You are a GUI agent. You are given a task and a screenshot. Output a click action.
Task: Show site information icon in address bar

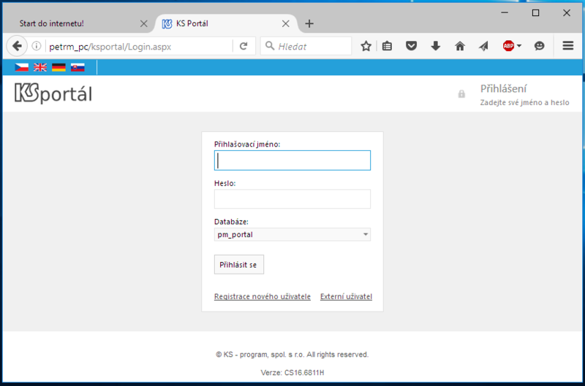(36, 46)
